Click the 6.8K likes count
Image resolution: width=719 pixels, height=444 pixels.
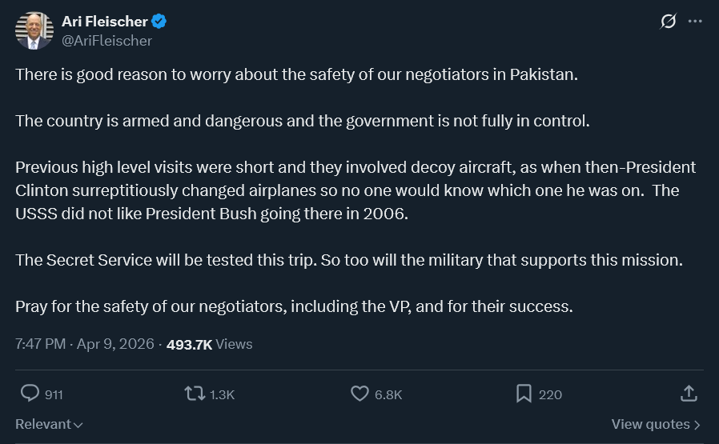(x=388, y=394)
